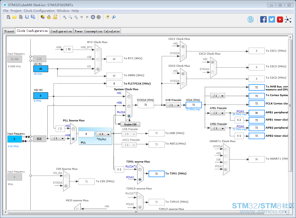The height and width of the screenshot is (218, 296).
Task: Open the Twitter link icon
Action: [x=272, y=19]
